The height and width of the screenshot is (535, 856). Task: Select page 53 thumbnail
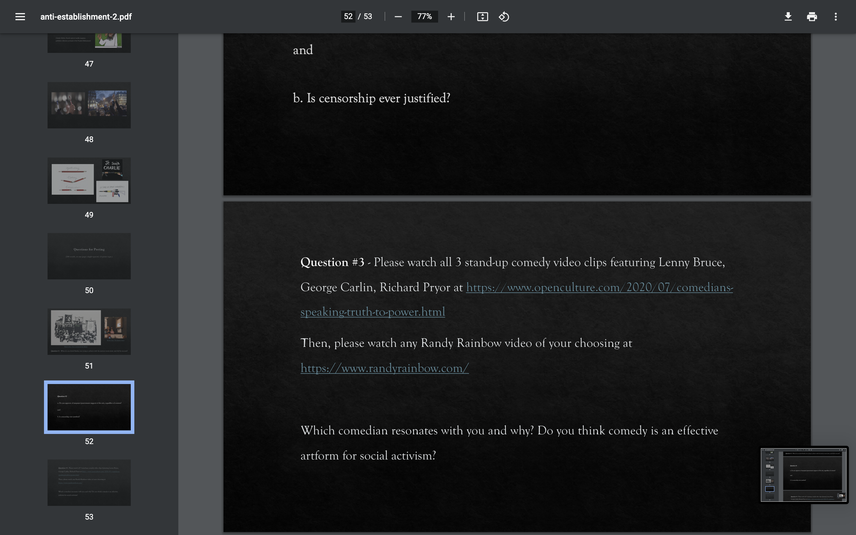pyautogui.click(x=89, y=483)
